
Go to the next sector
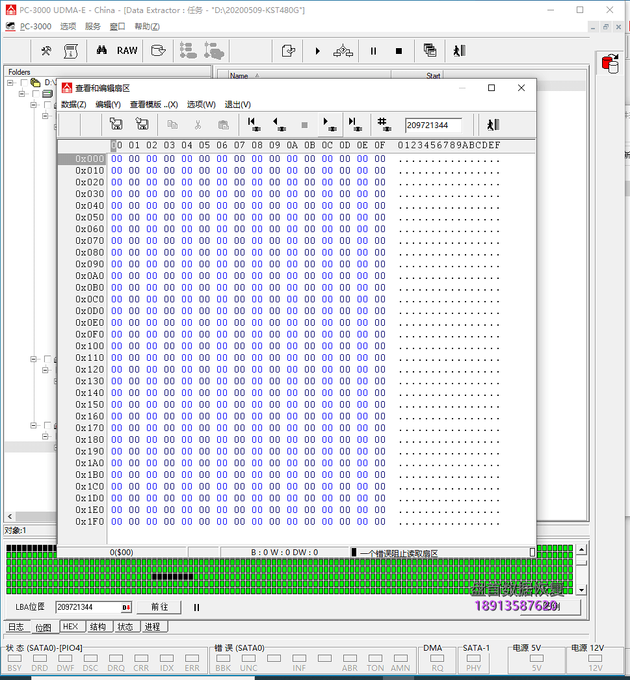pos(330,125)
